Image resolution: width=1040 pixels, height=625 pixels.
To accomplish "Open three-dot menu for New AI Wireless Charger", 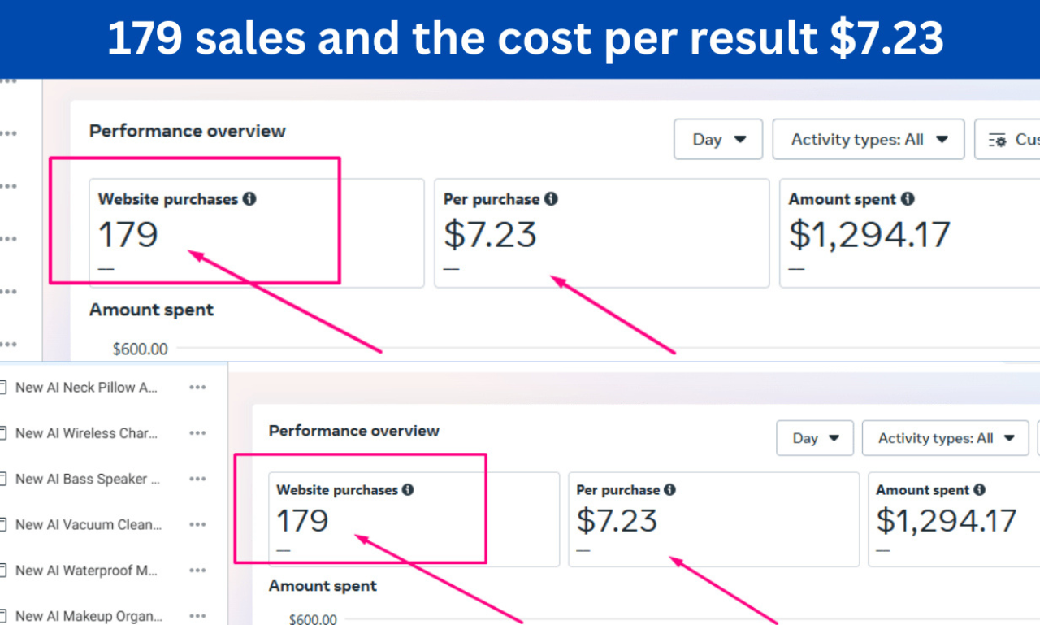I will (197, 433).
